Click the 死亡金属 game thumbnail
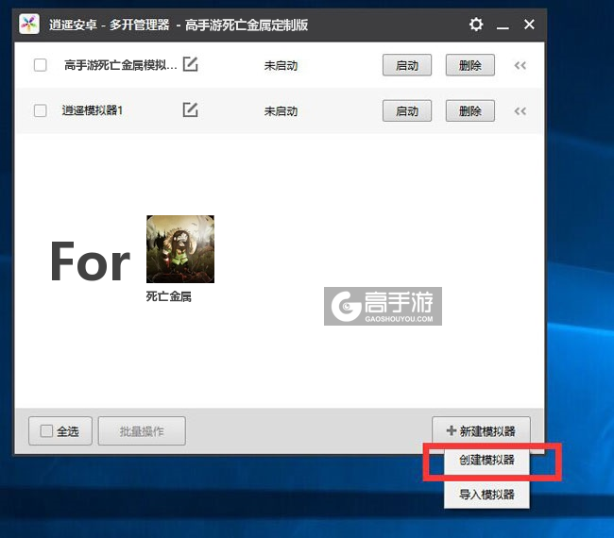 [180, 249]
